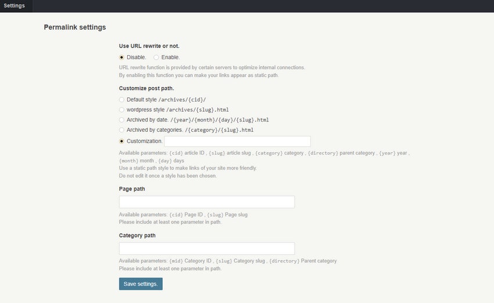
Task: Click the 'Page path' field label
Action: (132, 189)
